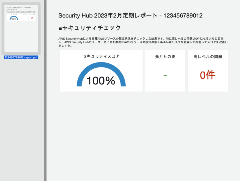This screenshot has width=240, height=181.
Task: Click the mini gauge inside the sidebar thumbnail
Action: [x=14, y=18]
